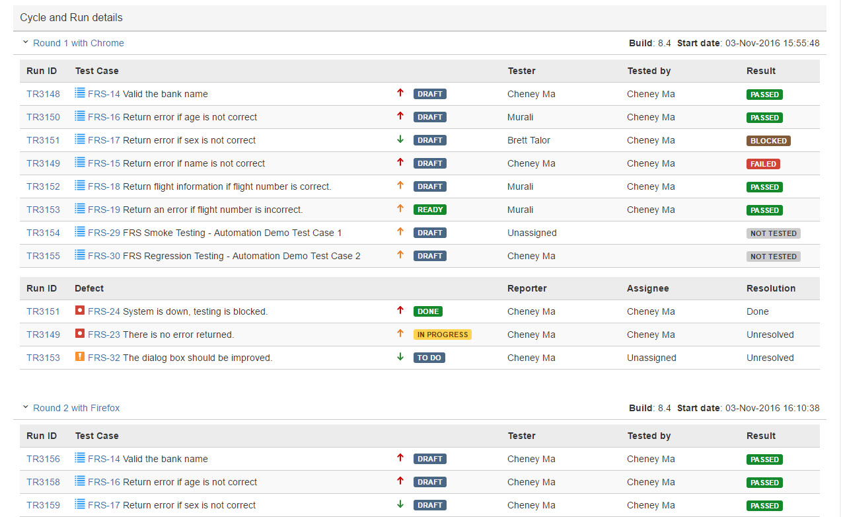The width and height of the screenshot is (841, 517).
Task: Collapse the Round 1 with Chrome section
Action: (x=26, y=42)
